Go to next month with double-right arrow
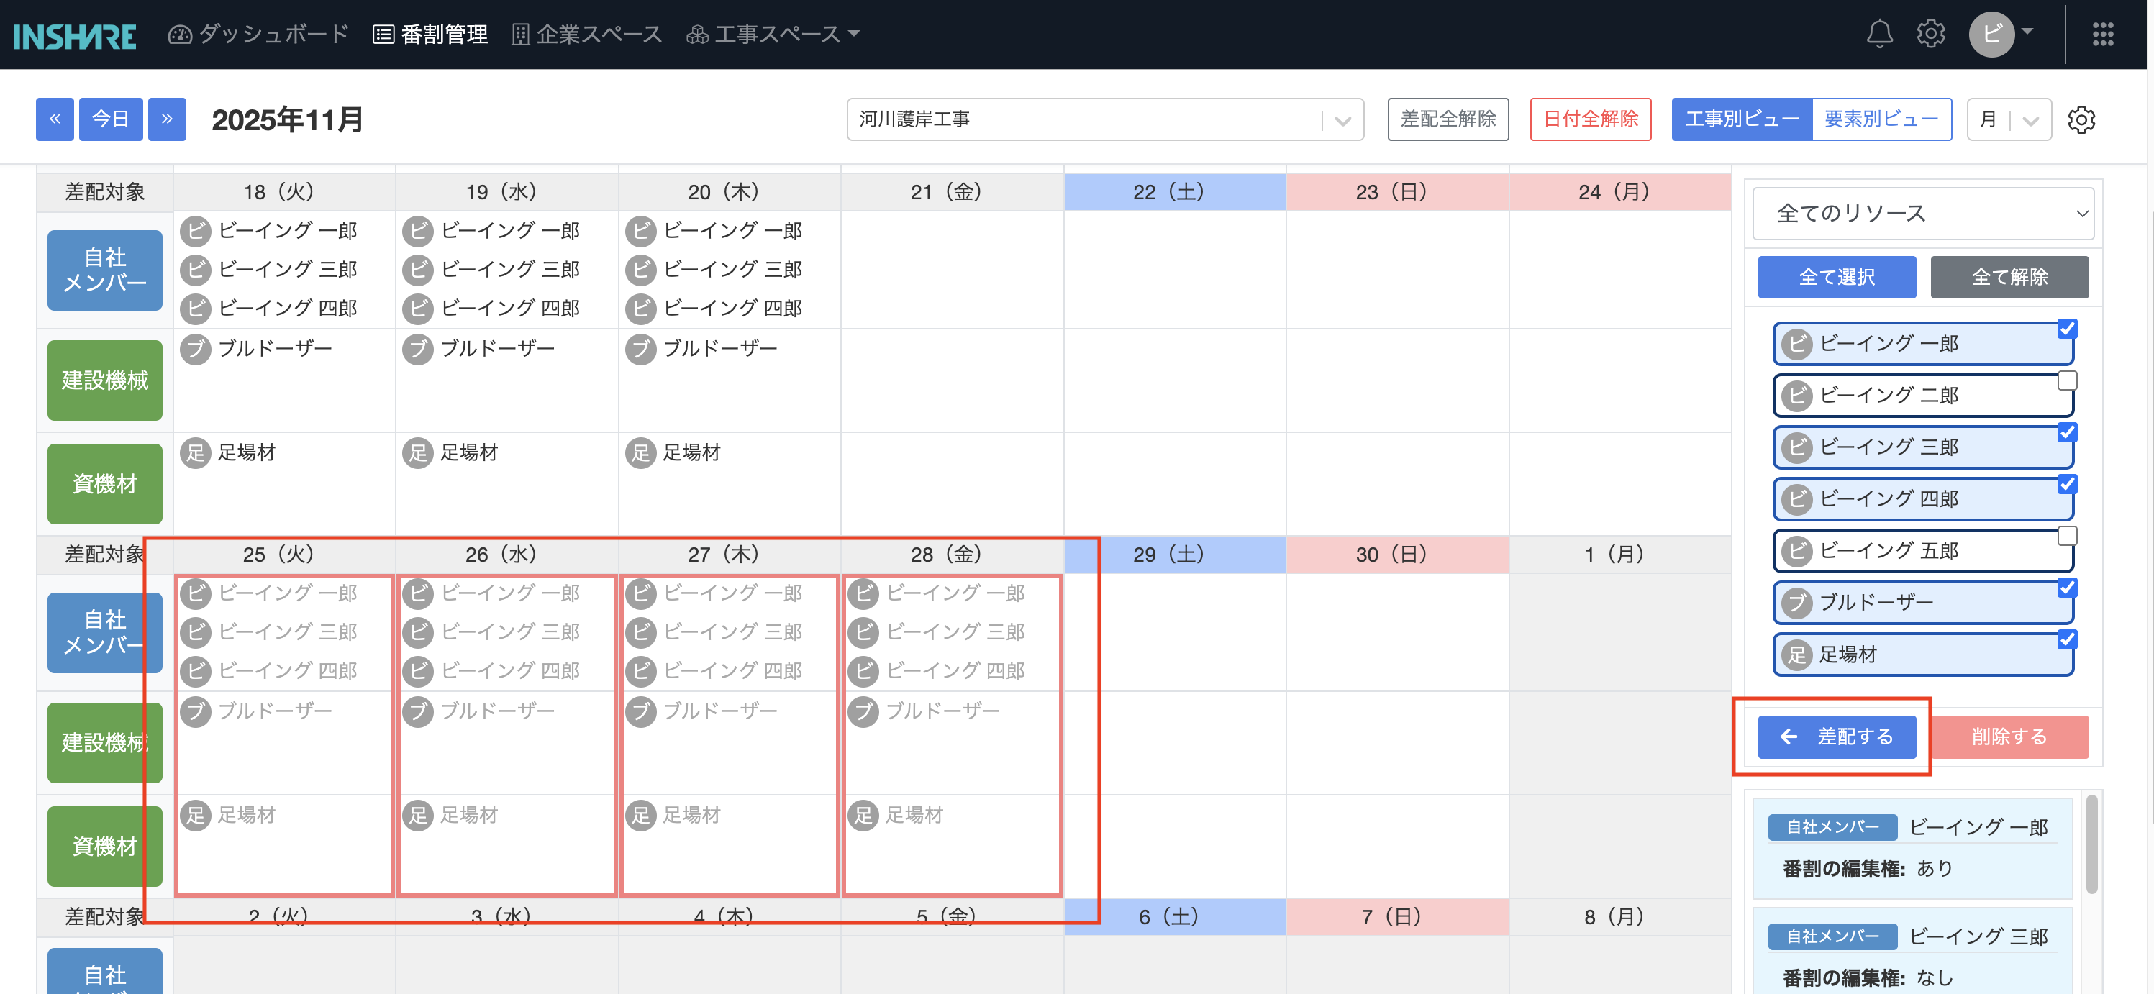This screenshot has width=2154, height=994. tap(167, 119)
